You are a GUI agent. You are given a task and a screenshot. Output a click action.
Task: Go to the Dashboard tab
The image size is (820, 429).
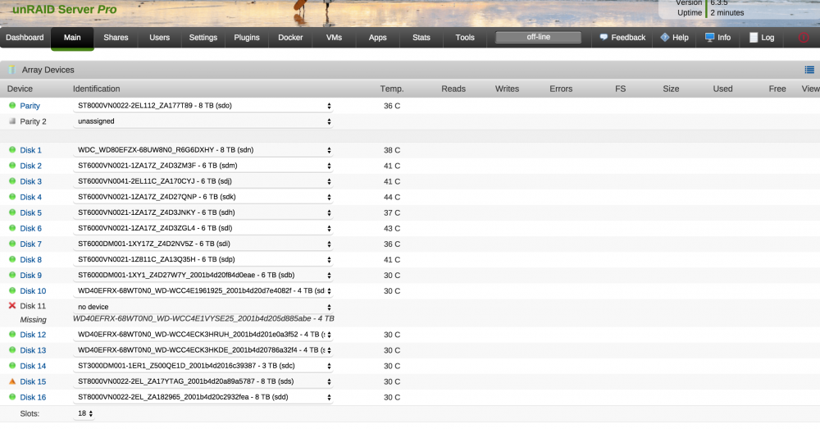click(25, 38)
